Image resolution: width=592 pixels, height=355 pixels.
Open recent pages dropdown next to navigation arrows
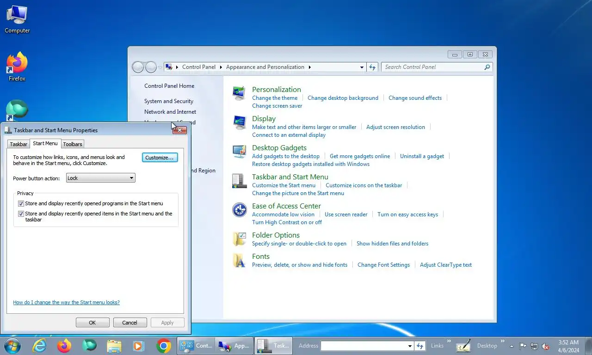click(x=160, y=67)
